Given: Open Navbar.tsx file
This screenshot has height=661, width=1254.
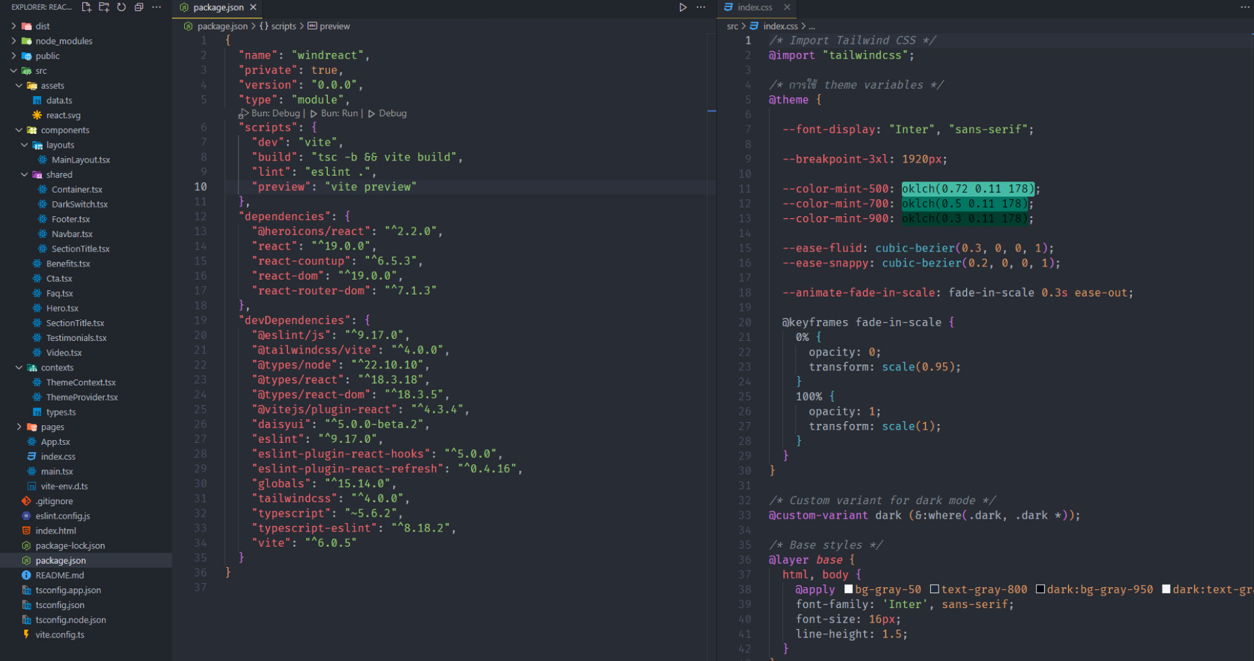Looking at the screenshot, I should coord(72,234).
